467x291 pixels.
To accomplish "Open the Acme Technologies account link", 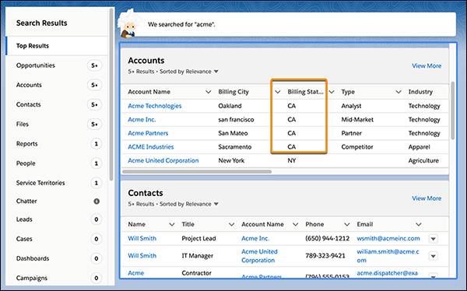I will [x=155, y=106].
